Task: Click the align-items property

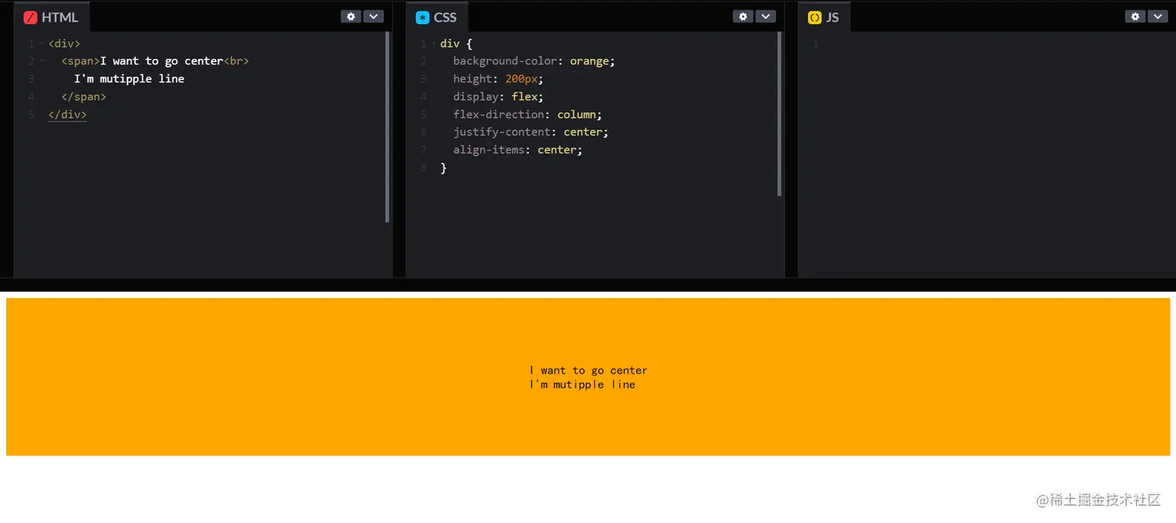Action: [489, 149]
